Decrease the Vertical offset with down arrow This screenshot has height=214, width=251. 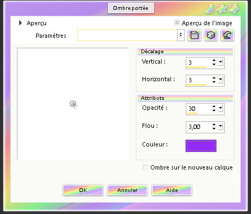(x=214, y=64)
